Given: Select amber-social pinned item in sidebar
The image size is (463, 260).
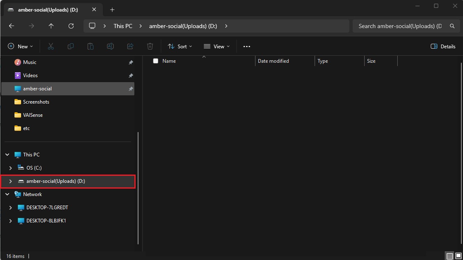Looking at the screenshot, I should pyautogui.click(x=68, y=89).
